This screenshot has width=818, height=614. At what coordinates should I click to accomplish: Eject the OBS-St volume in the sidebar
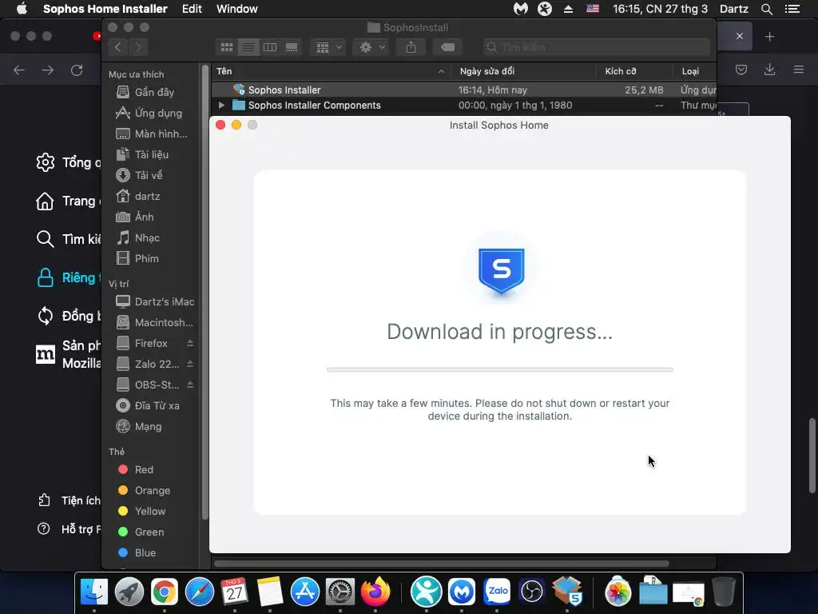tap(190, 385)
